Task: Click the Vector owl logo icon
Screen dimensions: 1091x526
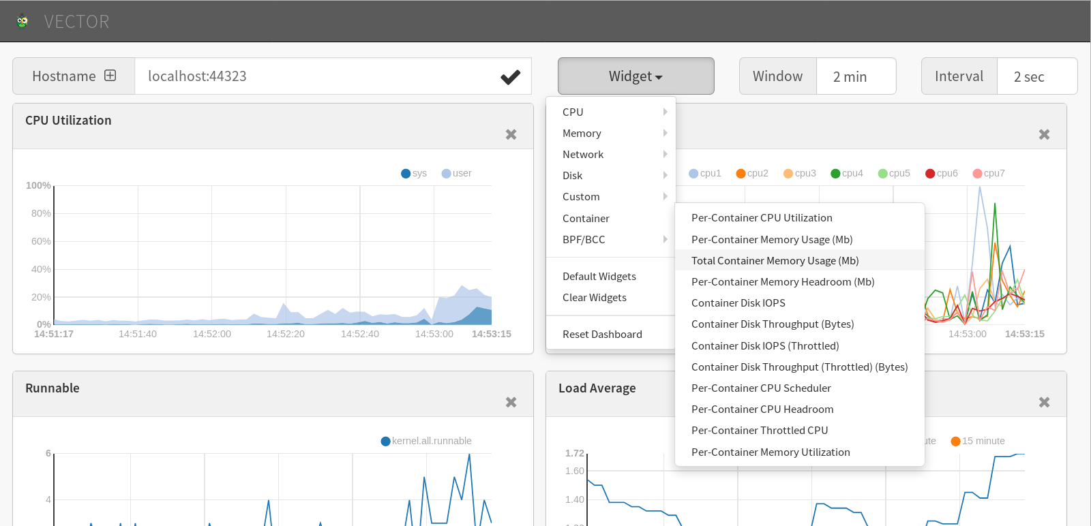Action: click(23, 21)
